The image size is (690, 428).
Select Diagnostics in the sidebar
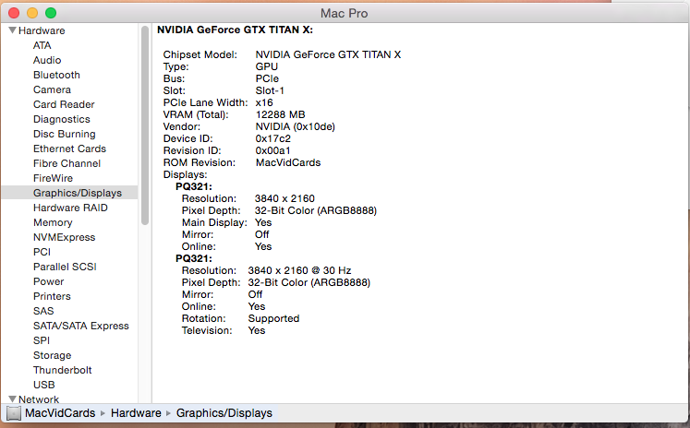[62, 119]
